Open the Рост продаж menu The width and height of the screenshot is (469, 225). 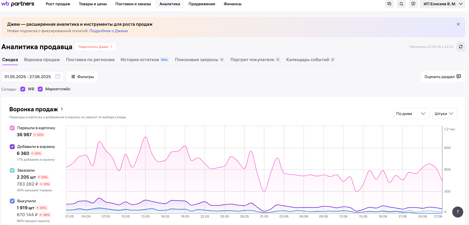click(x=58, y=4)
